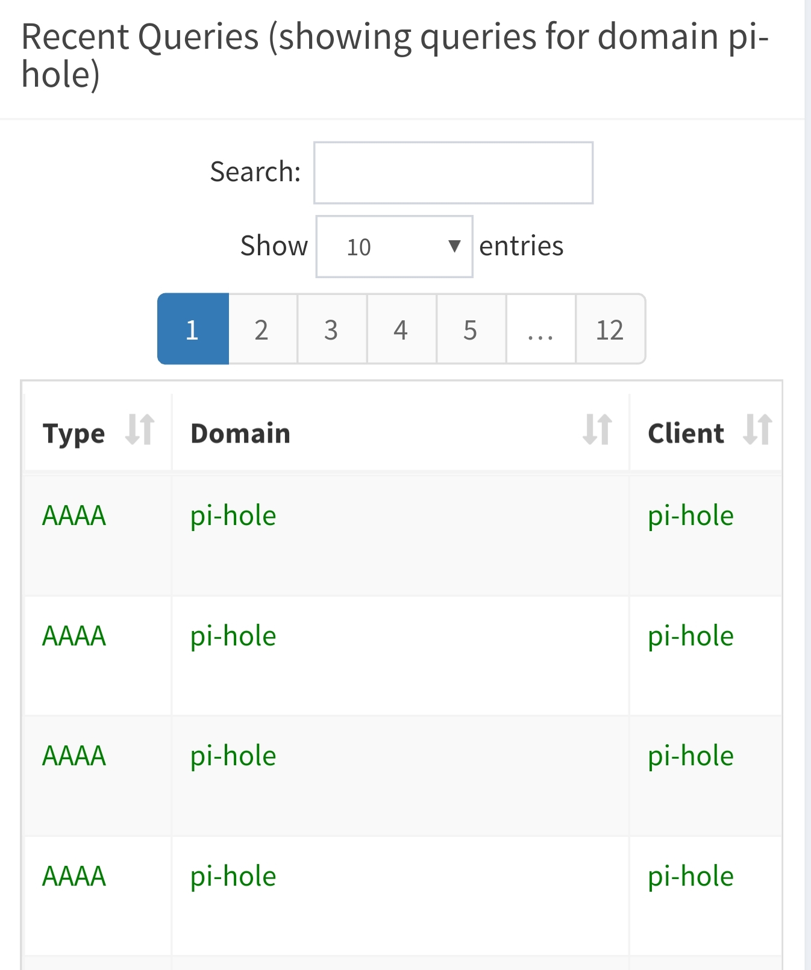Click pi-hole domain in first row
The width and height of the screenshot is (811, 970).
(233, 516)
